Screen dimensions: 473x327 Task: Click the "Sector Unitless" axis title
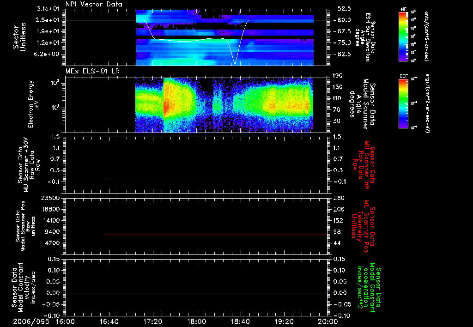click(19, 37)
